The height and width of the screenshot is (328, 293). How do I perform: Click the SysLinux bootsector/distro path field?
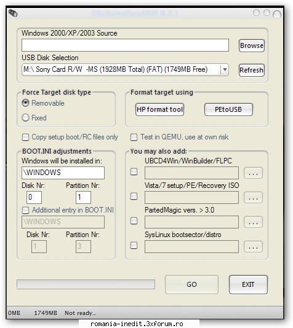[191, 246]
